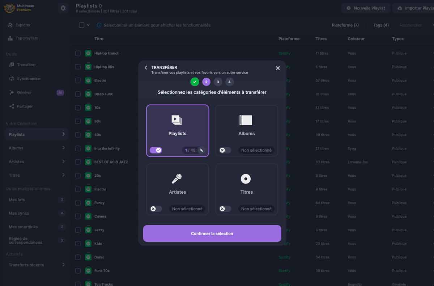Click 'Funk 70s' playlist title
Viewport: 434px width, 286px height.
(x=102, y=271)
